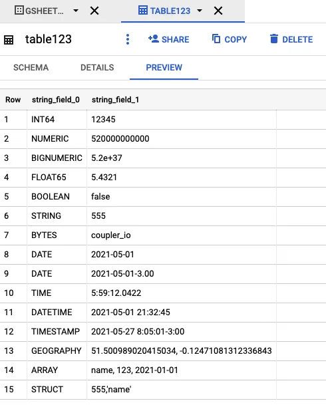The width and height of the screenshot is (326, 405).
Task: Select the 51.500989020415034 coordinates cell
Action: pyautogui.click(x=182, y=351)
